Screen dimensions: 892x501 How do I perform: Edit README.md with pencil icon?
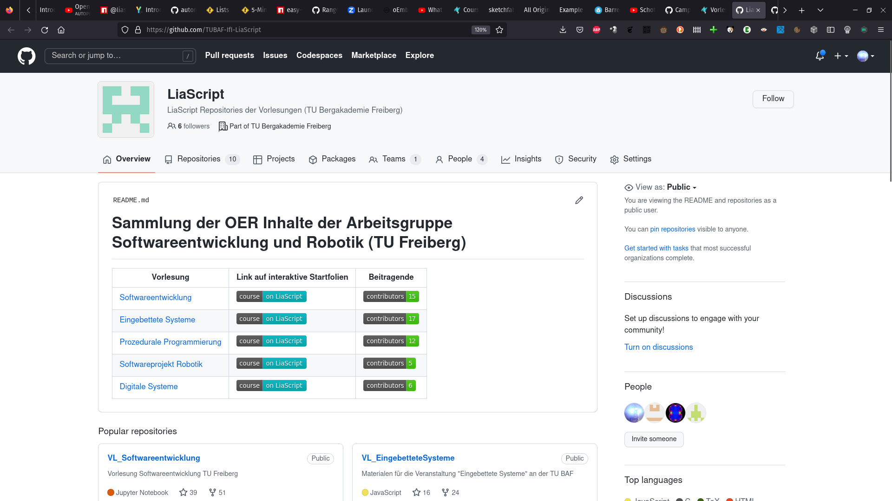[579, 200]
